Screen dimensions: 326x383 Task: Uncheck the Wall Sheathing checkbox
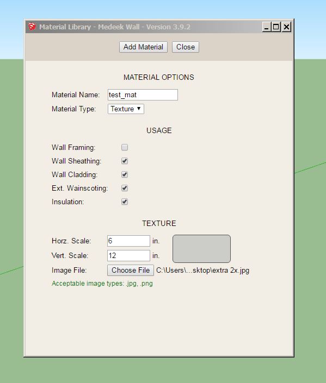[125, 161]
